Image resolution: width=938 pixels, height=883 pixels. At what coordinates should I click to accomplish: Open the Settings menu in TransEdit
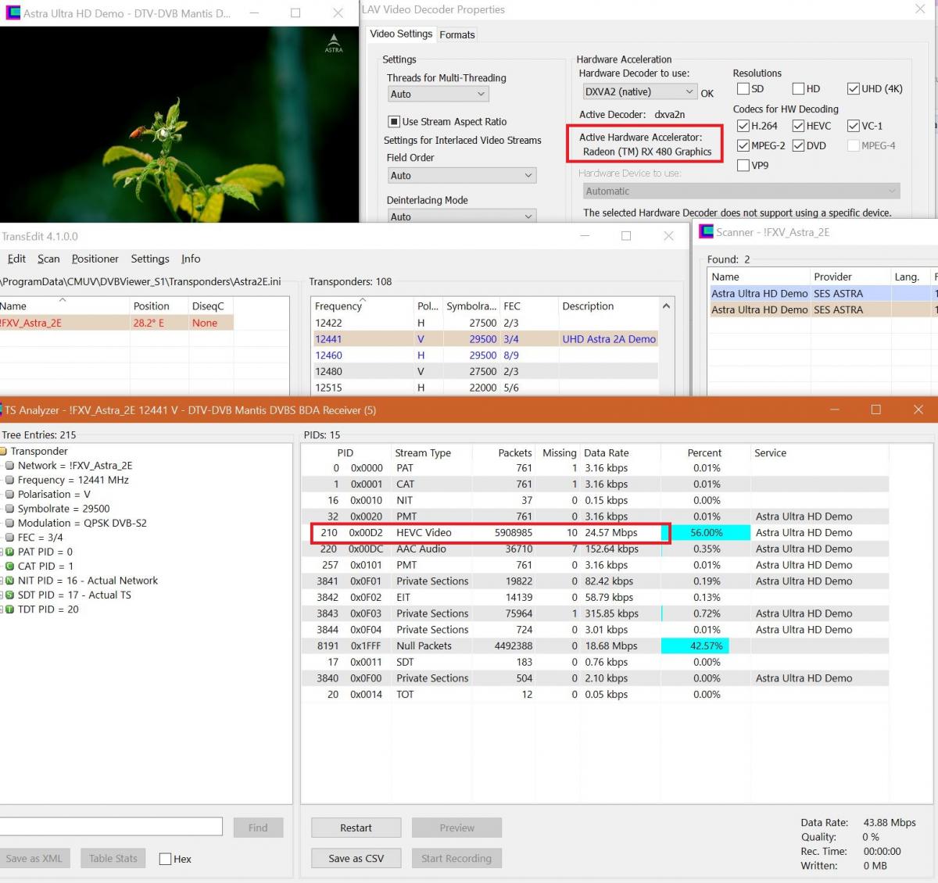tap(150, 259)
